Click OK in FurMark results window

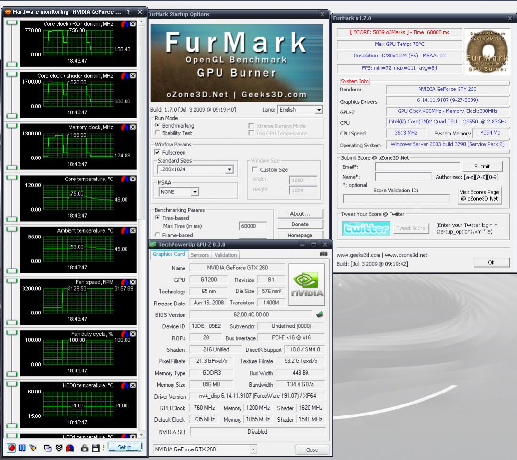coord(491,262)
